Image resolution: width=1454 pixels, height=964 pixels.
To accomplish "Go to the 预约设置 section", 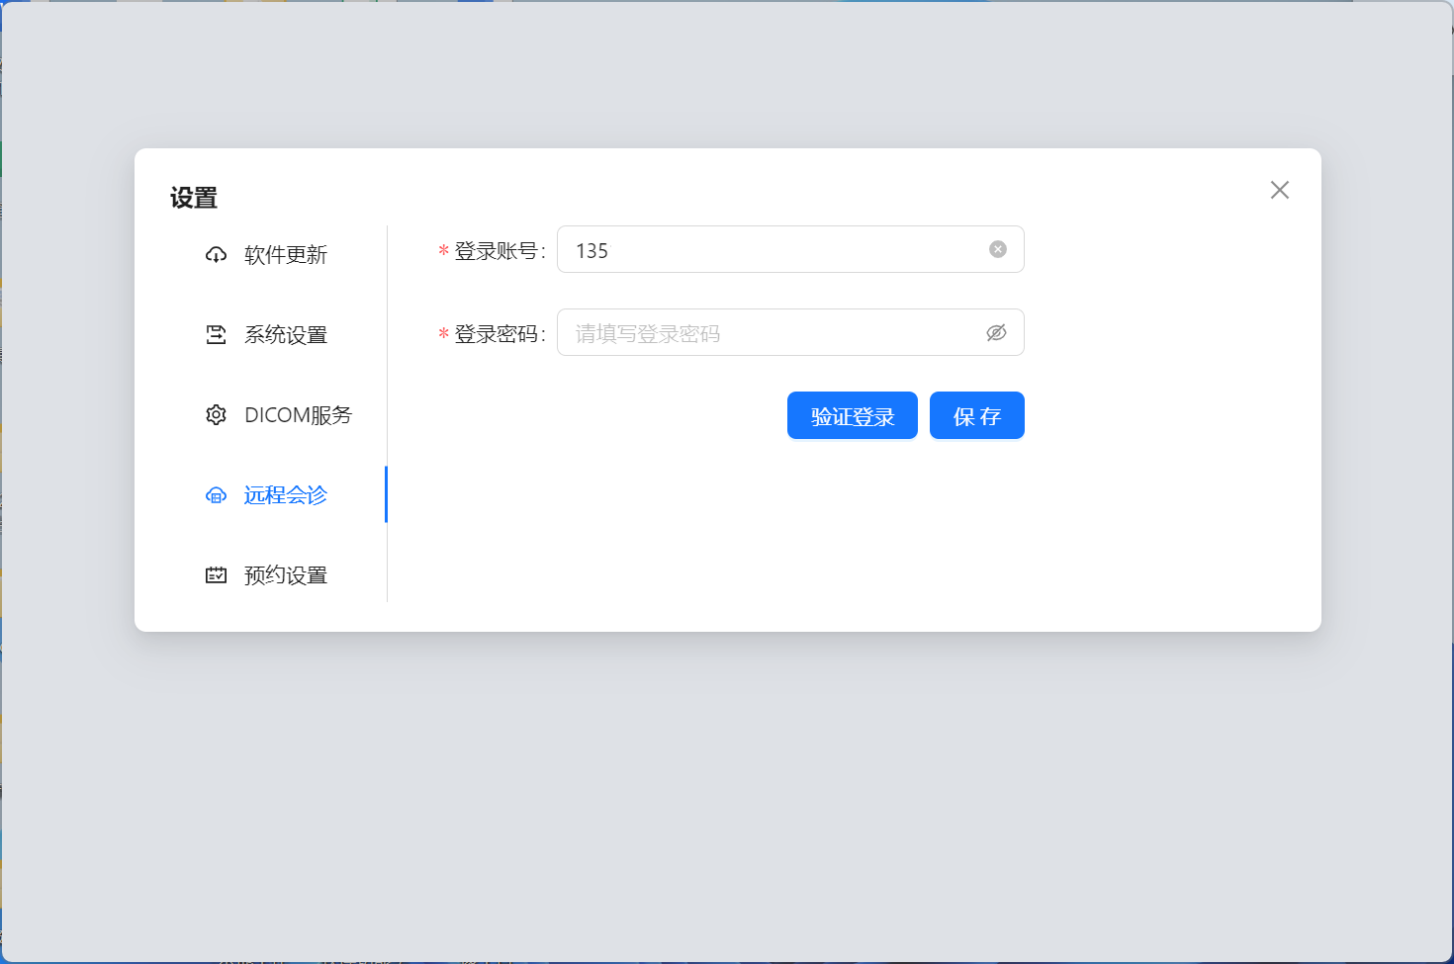I will pos(285,575).
